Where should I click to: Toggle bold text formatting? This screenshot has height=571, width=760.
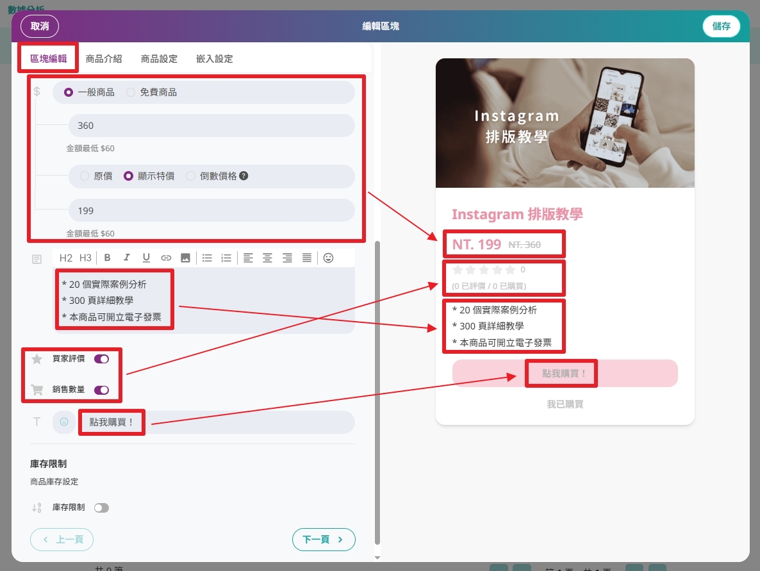point(107,258)
